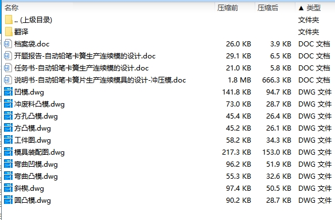Select the 翻译 folder name
This screenshot has width=335, height=220.
click(x=21, y=32)
